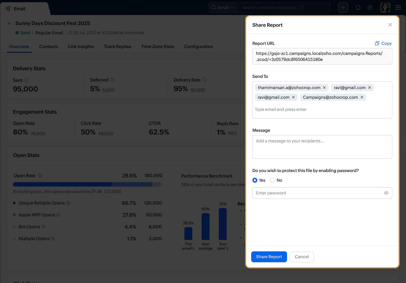Click the Multiple Opens 1.1% value
The height and width of the screenshot is (283, 406).
click(x=131, y=238)
